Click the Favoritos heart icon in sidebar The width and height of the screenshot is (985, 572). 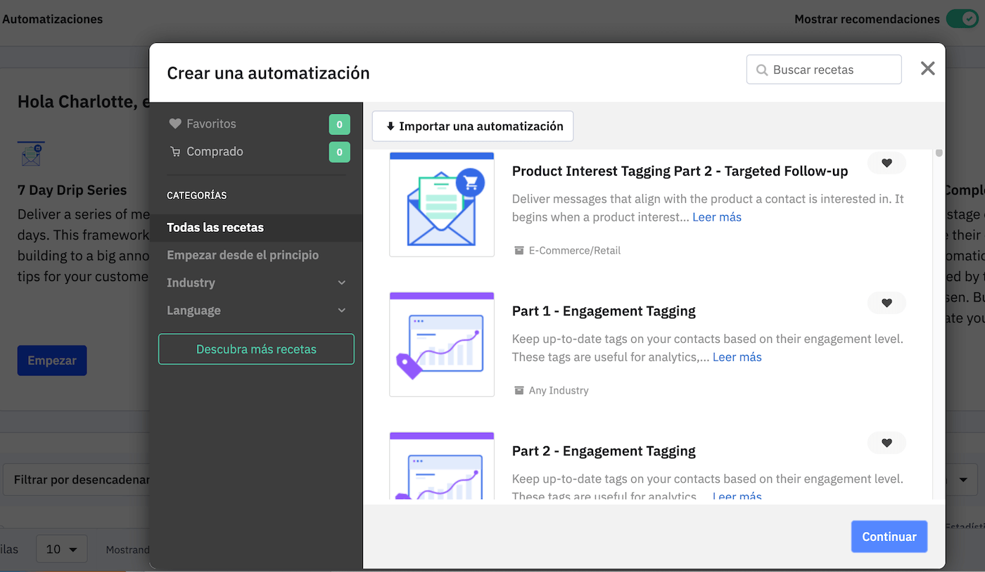tap(175, 124)
